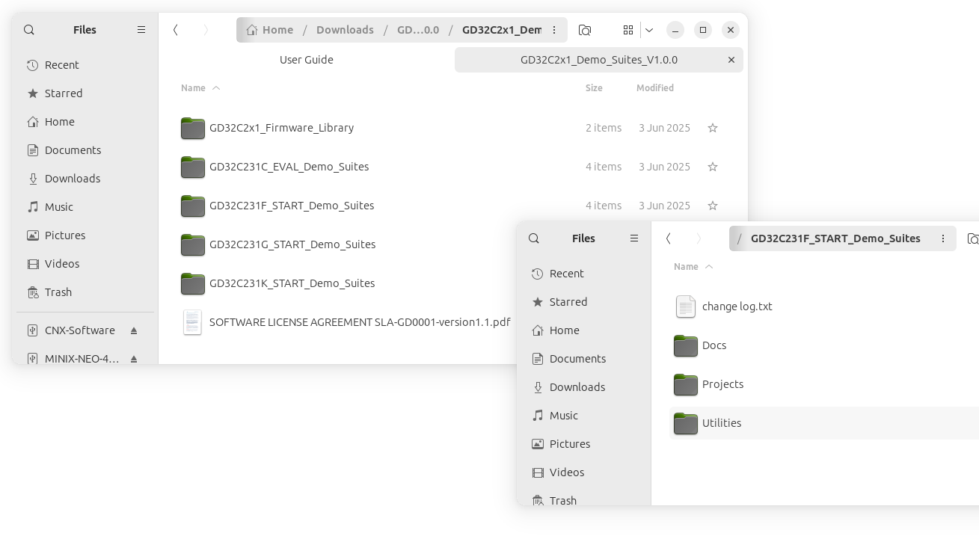
Task: Switch to grid view in the back window
Action: point(628,30)
